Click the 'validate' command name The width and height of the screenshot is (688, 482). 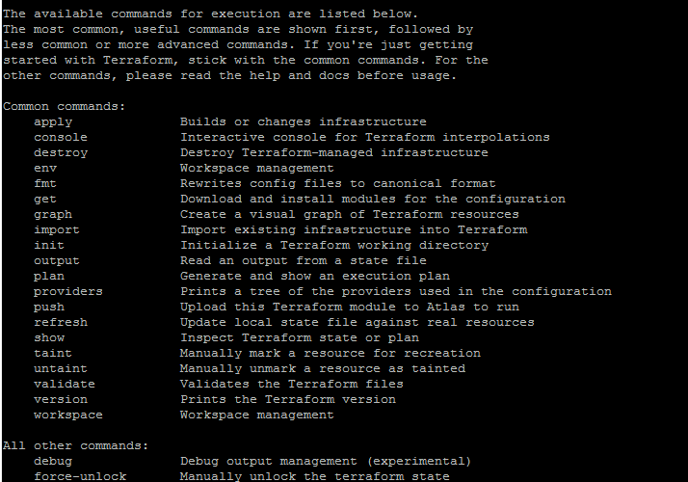[x=65, y=384]
